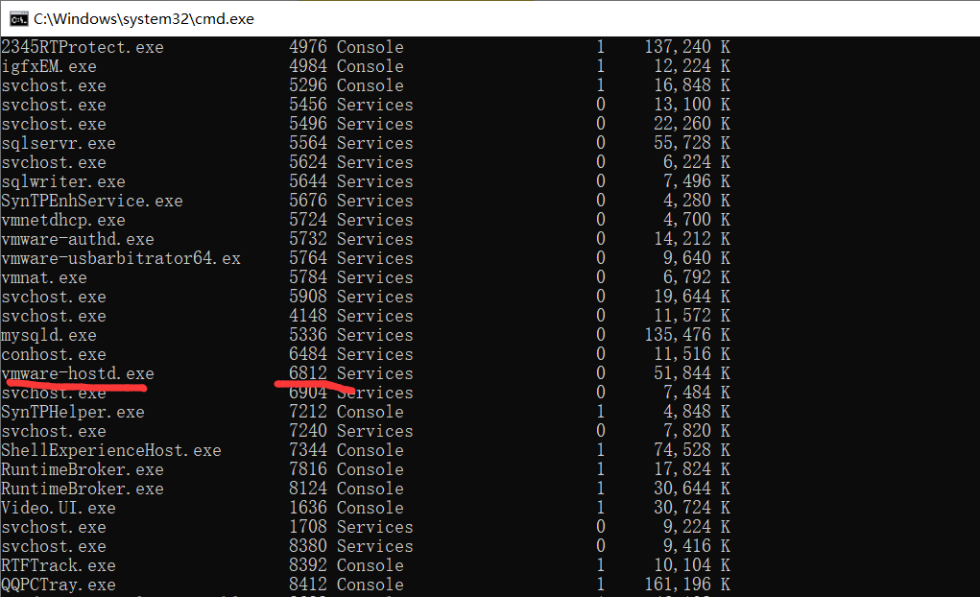Screen dimensions: 980x597
Task: Click Console session name for PID 4976
Action: tap(370, 47)
